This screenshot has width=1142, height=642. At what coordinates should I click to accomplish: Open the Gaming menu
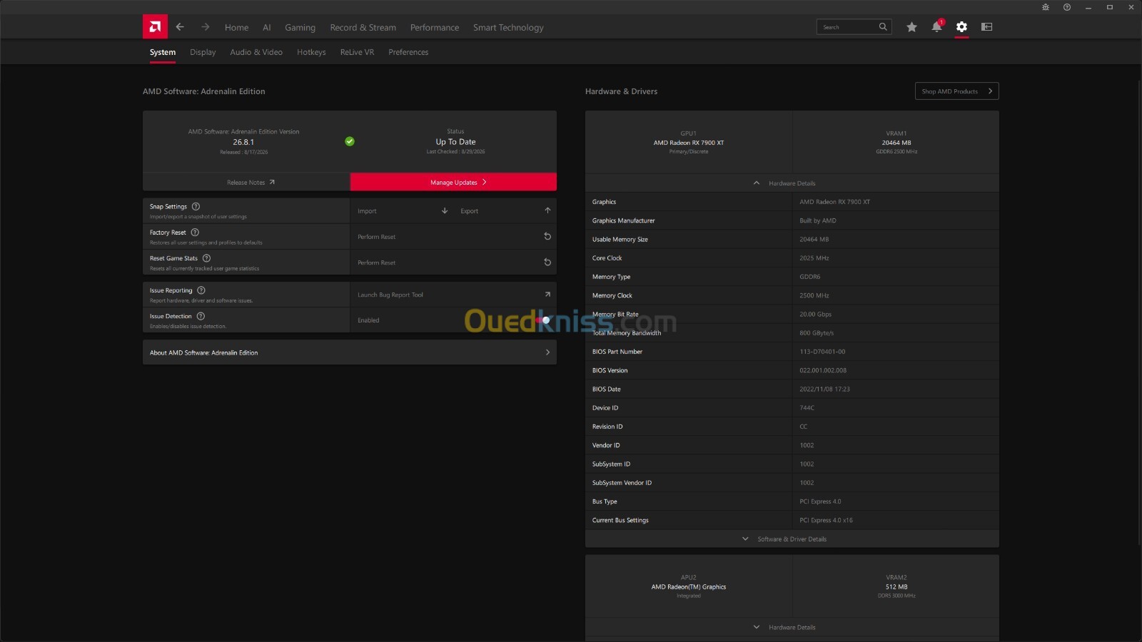pos(300,27)
